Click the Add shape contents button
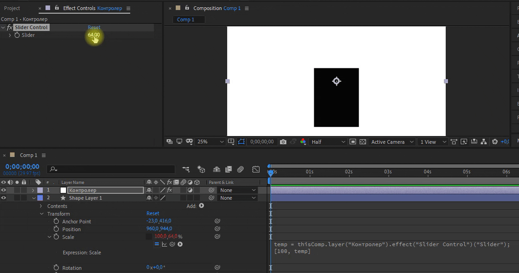Viewport: 519px width, 273px height. (x=202, y=206)
